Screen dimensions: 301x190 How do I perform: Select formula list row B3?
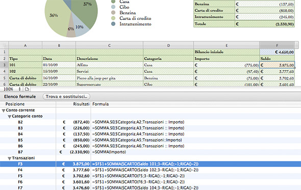pyautogui.click(x=150, y=128)
